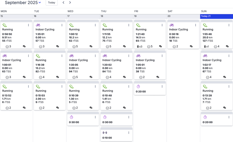Open options menu on Wednesday 0:30:00 timer card
The image size is (233, 142).
click(x=95, y=117)
